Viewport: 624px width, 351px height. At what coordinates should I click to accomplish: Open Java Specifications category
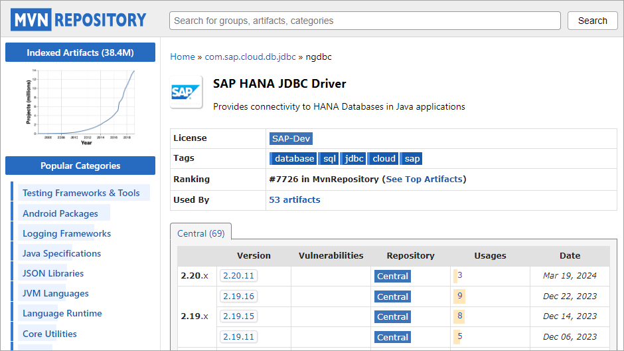(x=62, y=253)
